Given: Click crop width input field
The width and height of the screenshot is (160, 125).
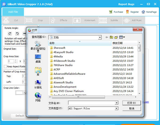Looking at the screenshot, I should coord(11,61).
